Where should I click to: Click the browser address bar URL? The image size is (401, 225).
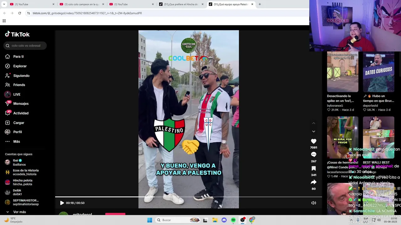pos(87,13)
